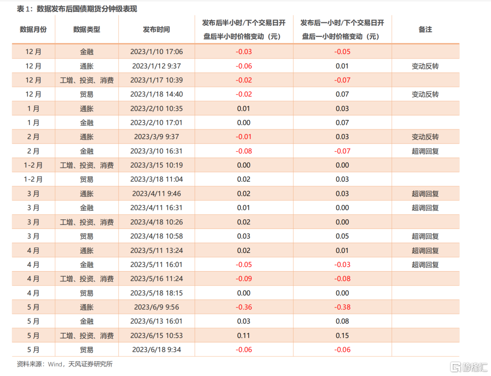Click the release time '2023/3/18 11:04'
Viewport: 491px width, 376px height.
click(x=156, y=179)
